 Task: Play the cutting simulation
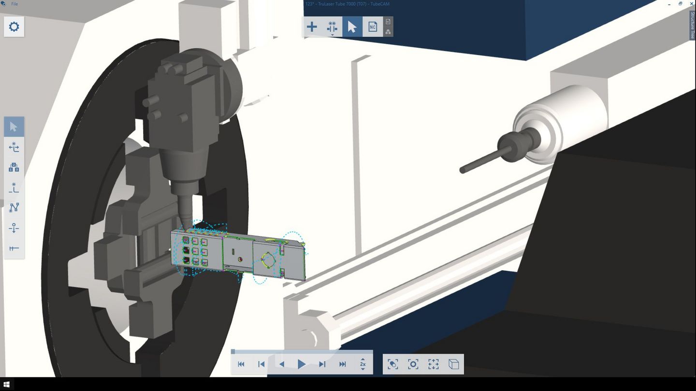[x=301, y=364]
